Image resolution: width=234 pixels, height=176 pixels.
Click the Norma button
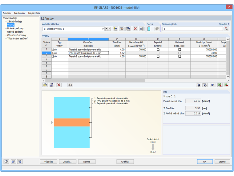coord(87,162)
